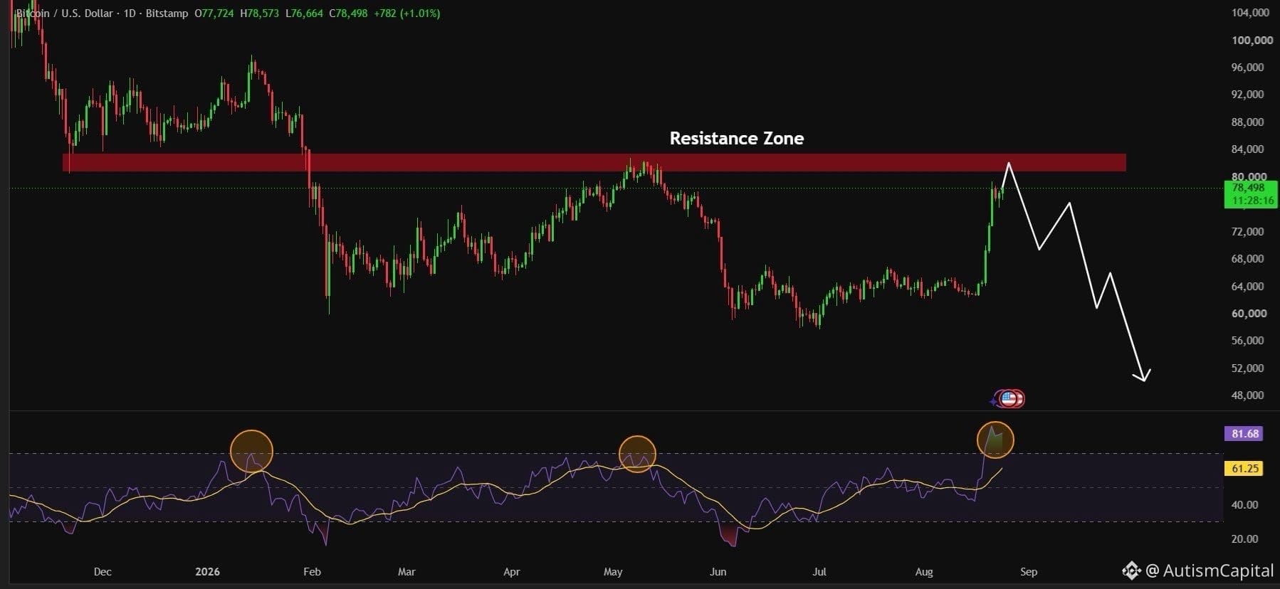
Task: Click the 2026 year label on the time axis
Action: coord(208,572)
